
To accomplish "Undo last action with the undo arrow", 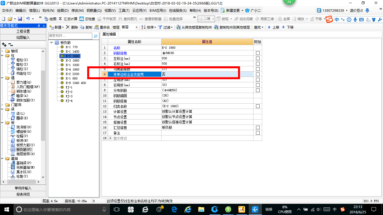I will click(28, 19).
